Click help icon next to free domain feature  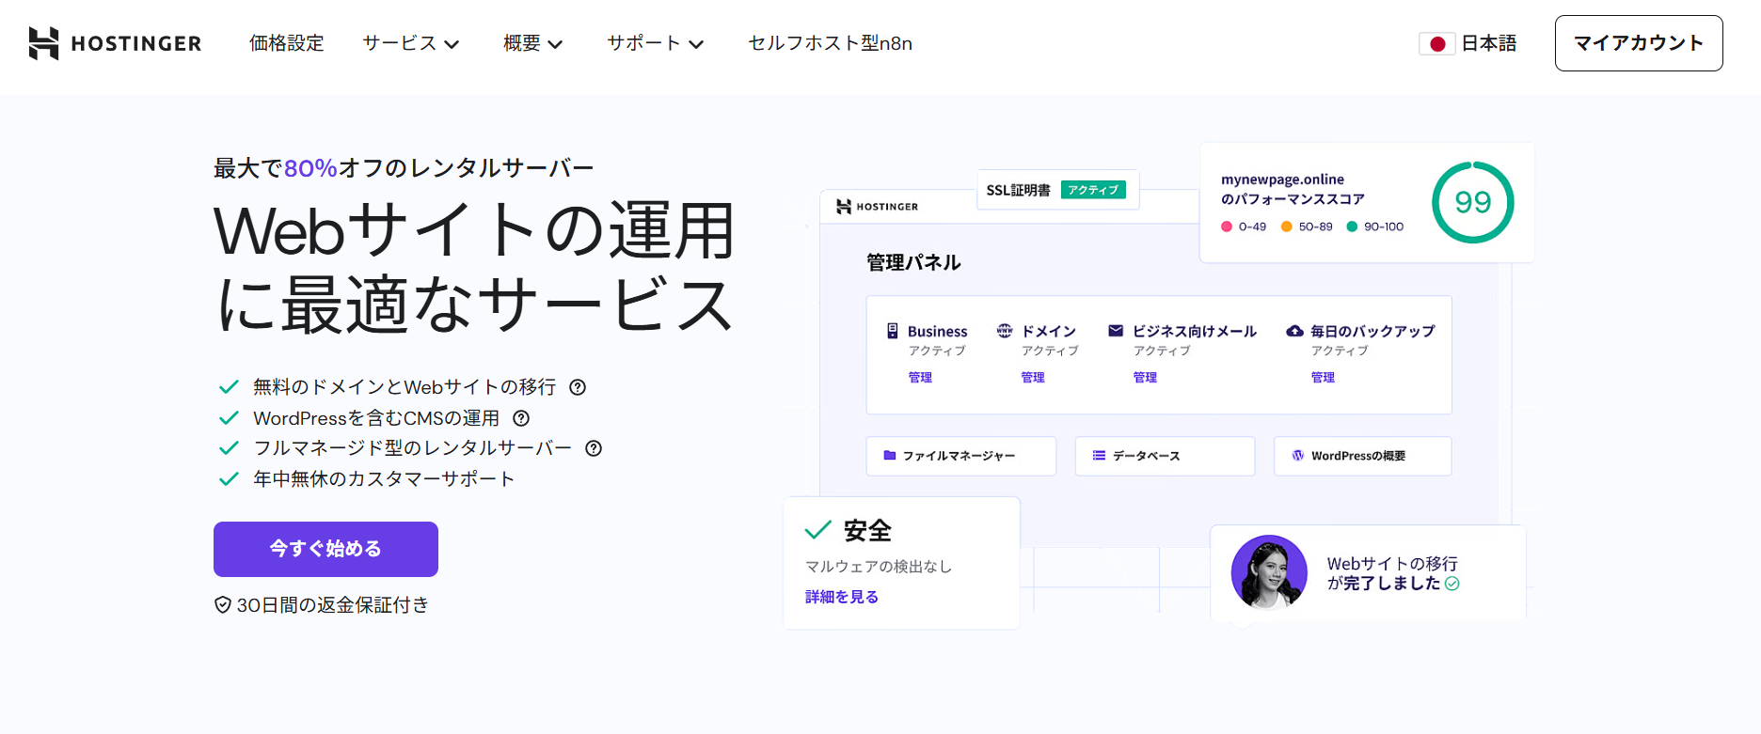pos(579,387)
